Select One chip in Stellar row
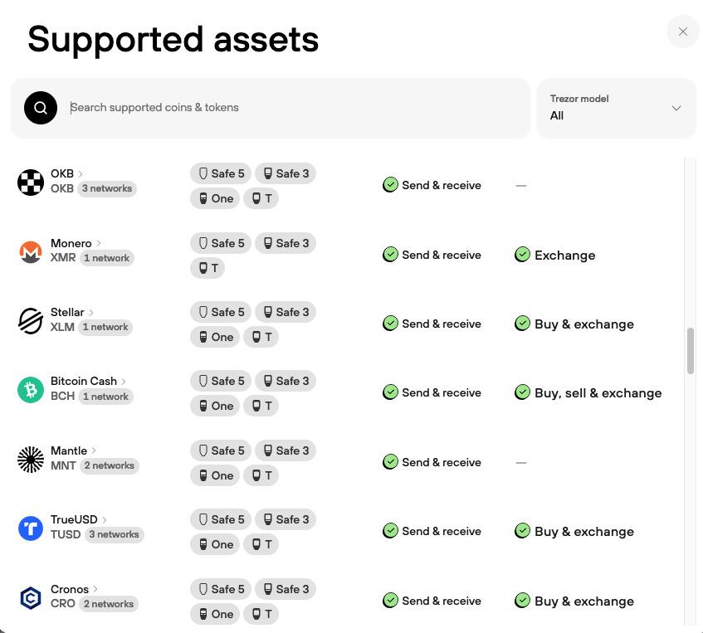Image resolution: width=703 pixels, height=633 pixels. (x=215, y=337)
